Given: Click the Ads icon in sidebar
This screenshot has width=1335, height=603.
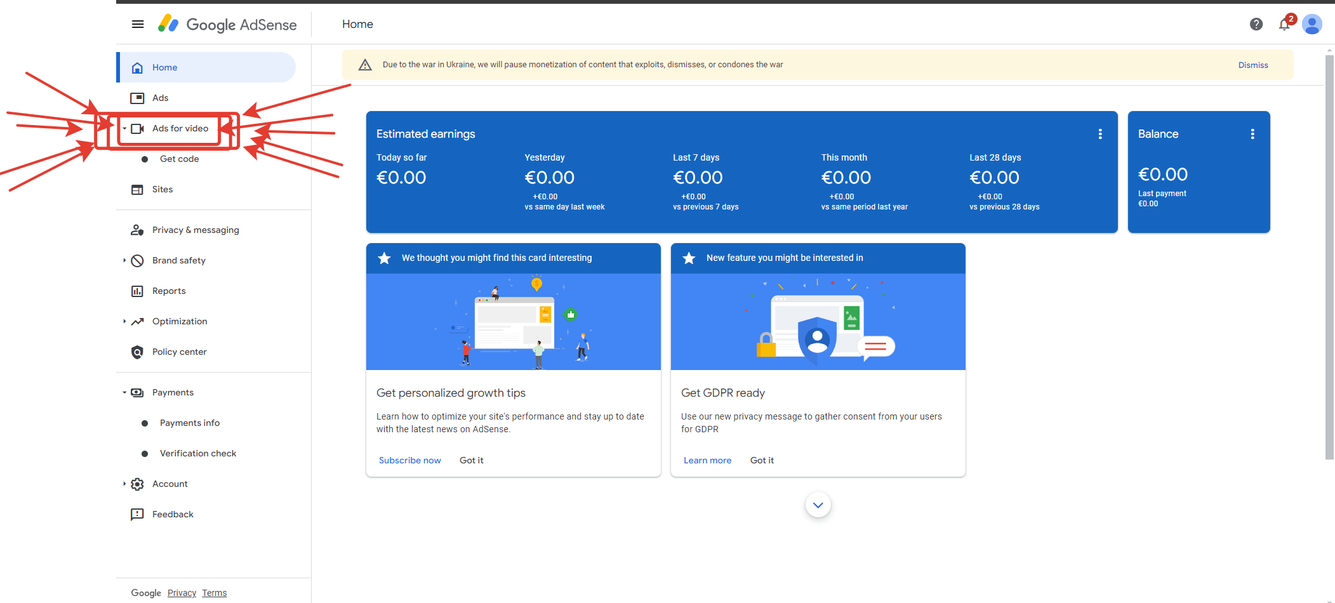Looking at the screenshot, I should [x=137, y=98].
